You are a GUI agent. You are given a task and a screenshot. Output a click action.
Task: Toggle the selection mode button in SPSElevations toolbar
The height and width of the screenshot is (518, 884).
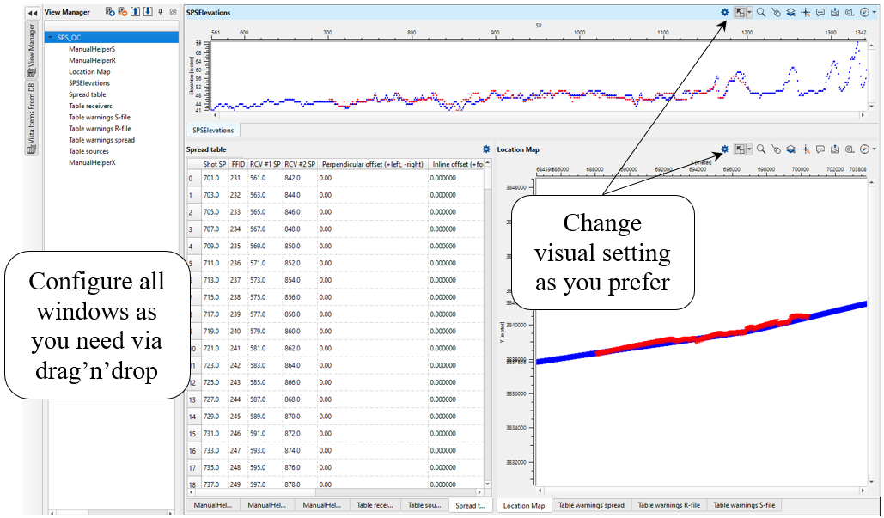[x=740, y=13]
